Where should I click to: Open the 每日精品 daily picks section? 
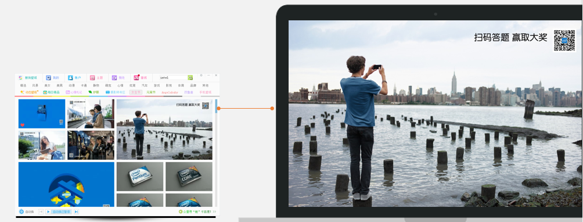51,92
